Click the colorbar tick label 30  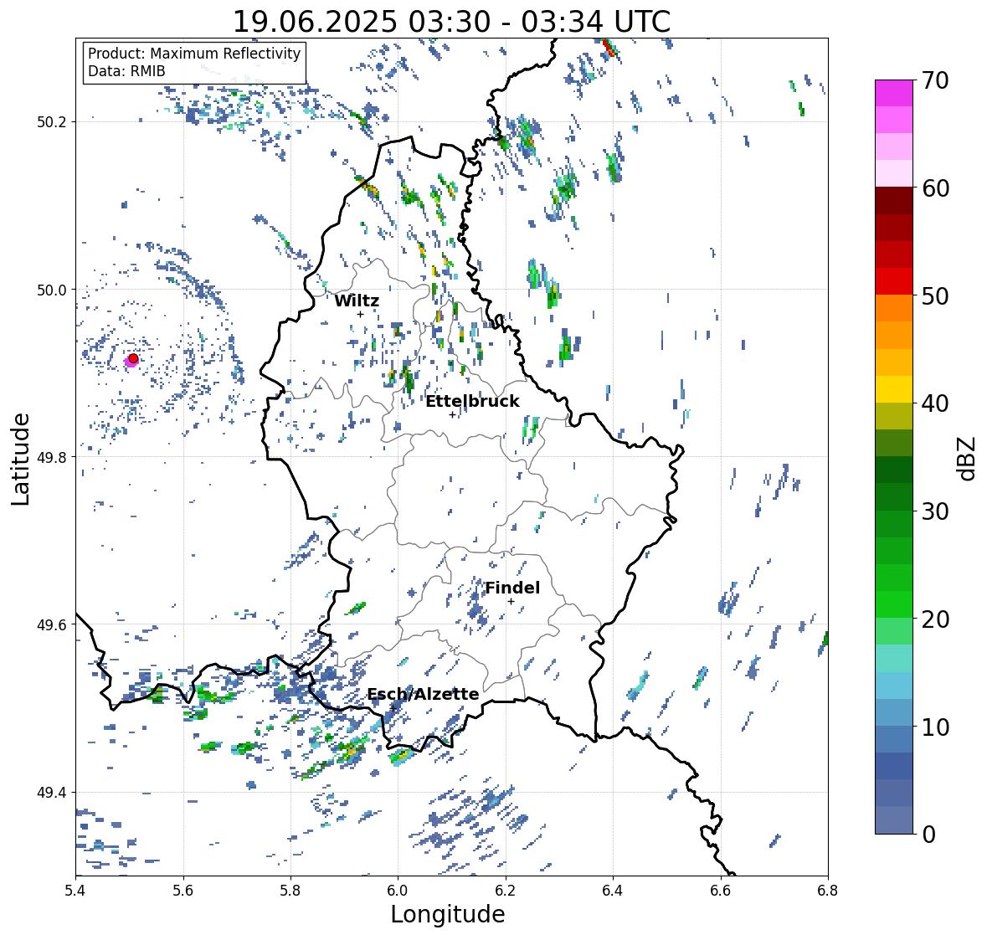[x=935, y=511]
